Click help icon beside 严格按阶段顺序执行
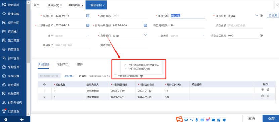 [141, 76]
